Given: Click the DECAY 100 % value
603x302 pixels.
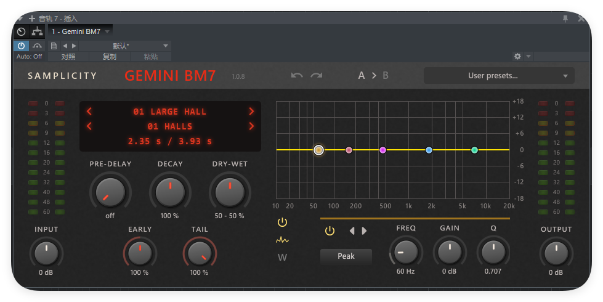Looking at the screenshot, I should click(169, 216).
